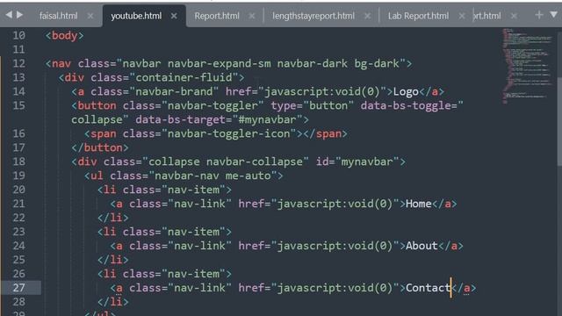This screenshot has height=316, width=562.
Task: Open the Lab Report.html tab
Action: pos(418,16)
